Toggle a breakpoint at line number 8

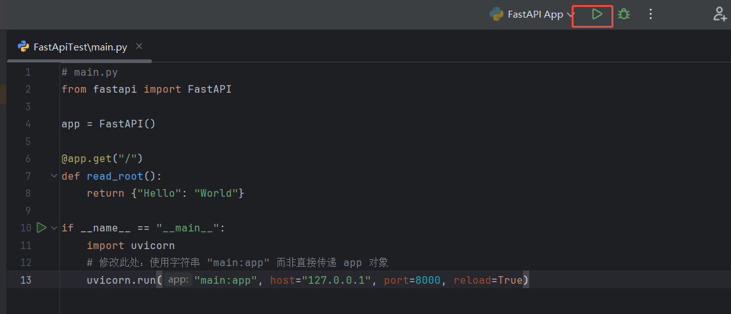[x=28, y=193]
